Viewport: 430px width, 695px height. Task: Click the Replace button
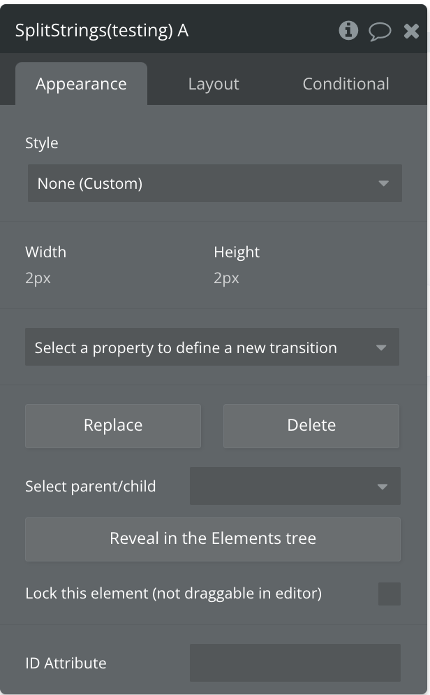click(113, 425)
